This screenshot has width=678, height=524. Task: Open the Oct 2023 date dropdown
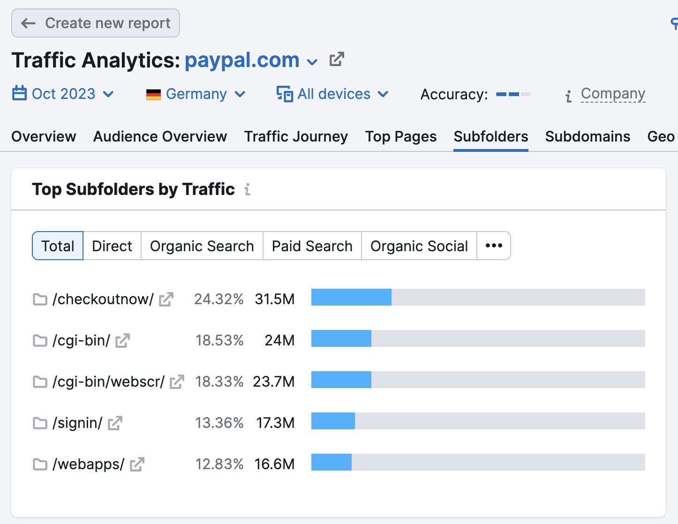63,94
